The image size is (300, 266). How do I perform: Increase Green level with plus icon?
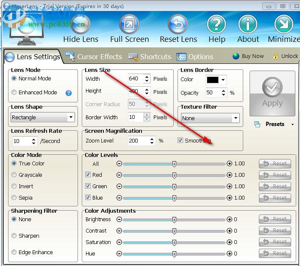click(x=229, y=186)
